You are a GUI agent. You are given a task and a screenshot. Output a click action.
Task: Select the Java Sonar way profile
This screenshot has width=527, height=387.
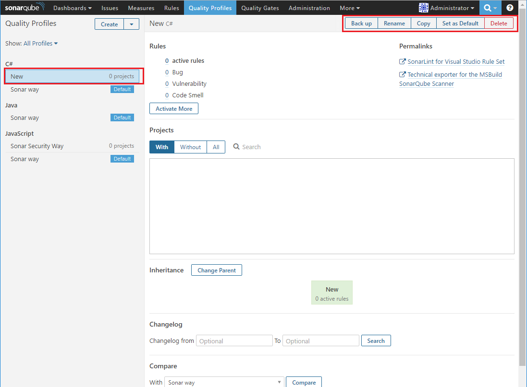72,117
